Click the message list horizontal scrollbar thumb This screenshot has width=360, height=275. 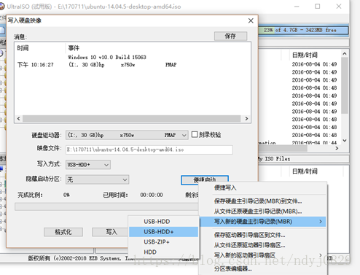tap(131, 119)
